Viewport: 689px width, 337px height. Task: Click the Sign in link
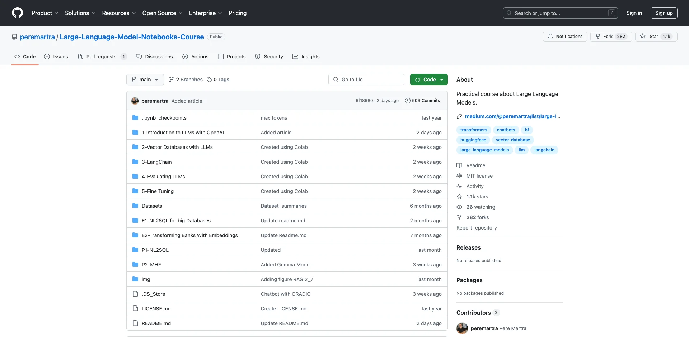pos(634,13)
